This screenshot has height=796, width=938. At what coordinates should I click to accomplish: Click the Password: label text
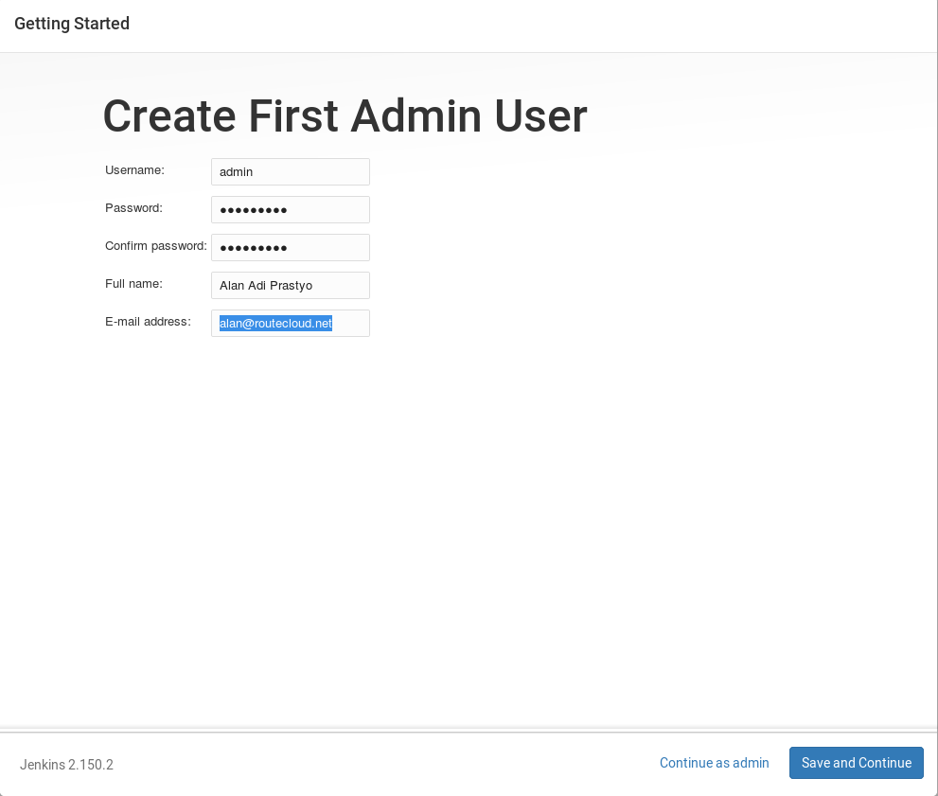click(134, 208)
